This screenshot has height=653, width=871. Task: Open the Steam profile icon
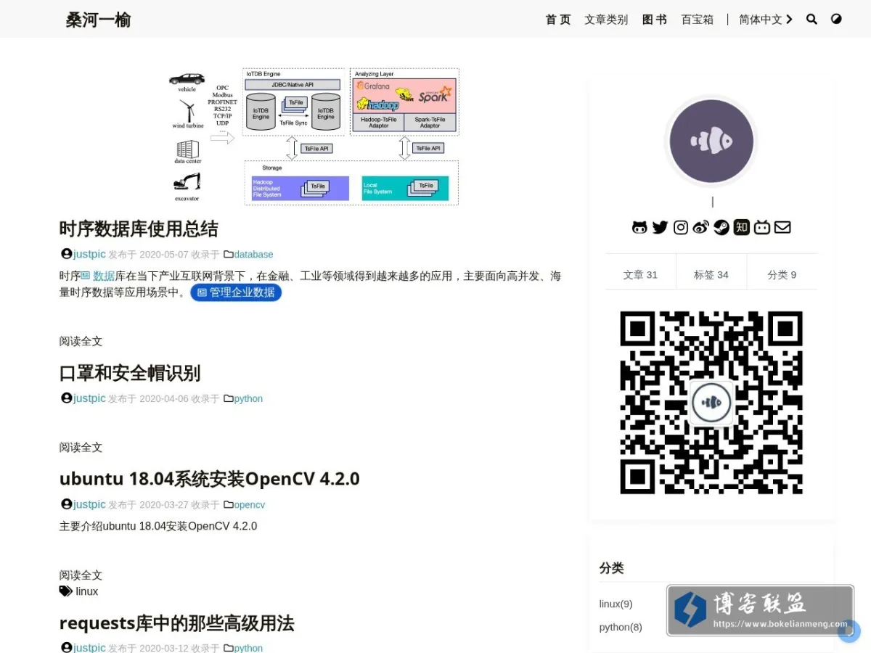721,228
